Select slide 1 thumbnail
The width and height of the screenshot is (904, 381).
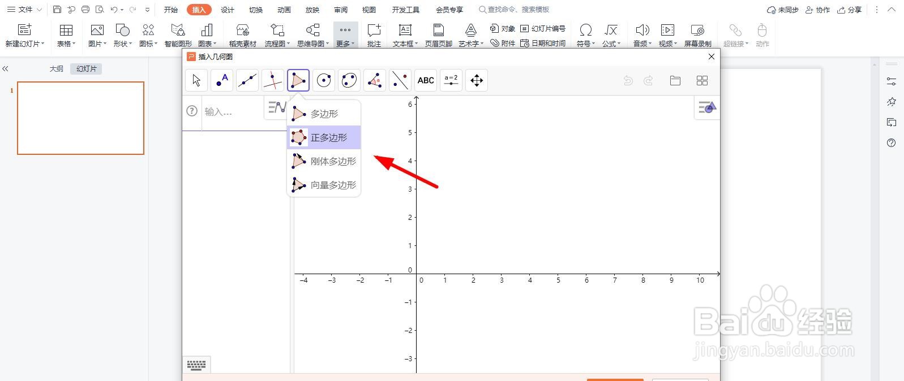pos(80,118)
